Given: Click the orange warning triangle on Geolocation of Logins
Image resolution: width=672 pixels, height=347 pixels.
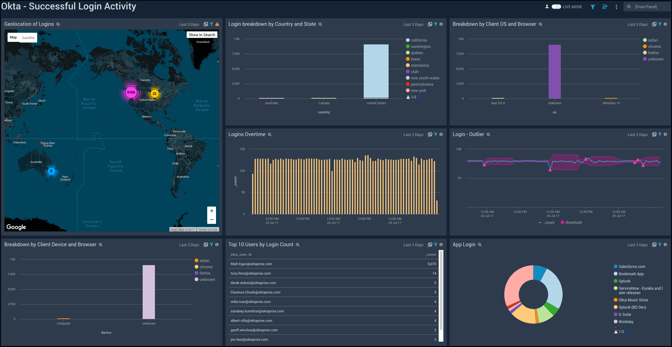Looking at the screenshot, I should (x=218, y=24).
